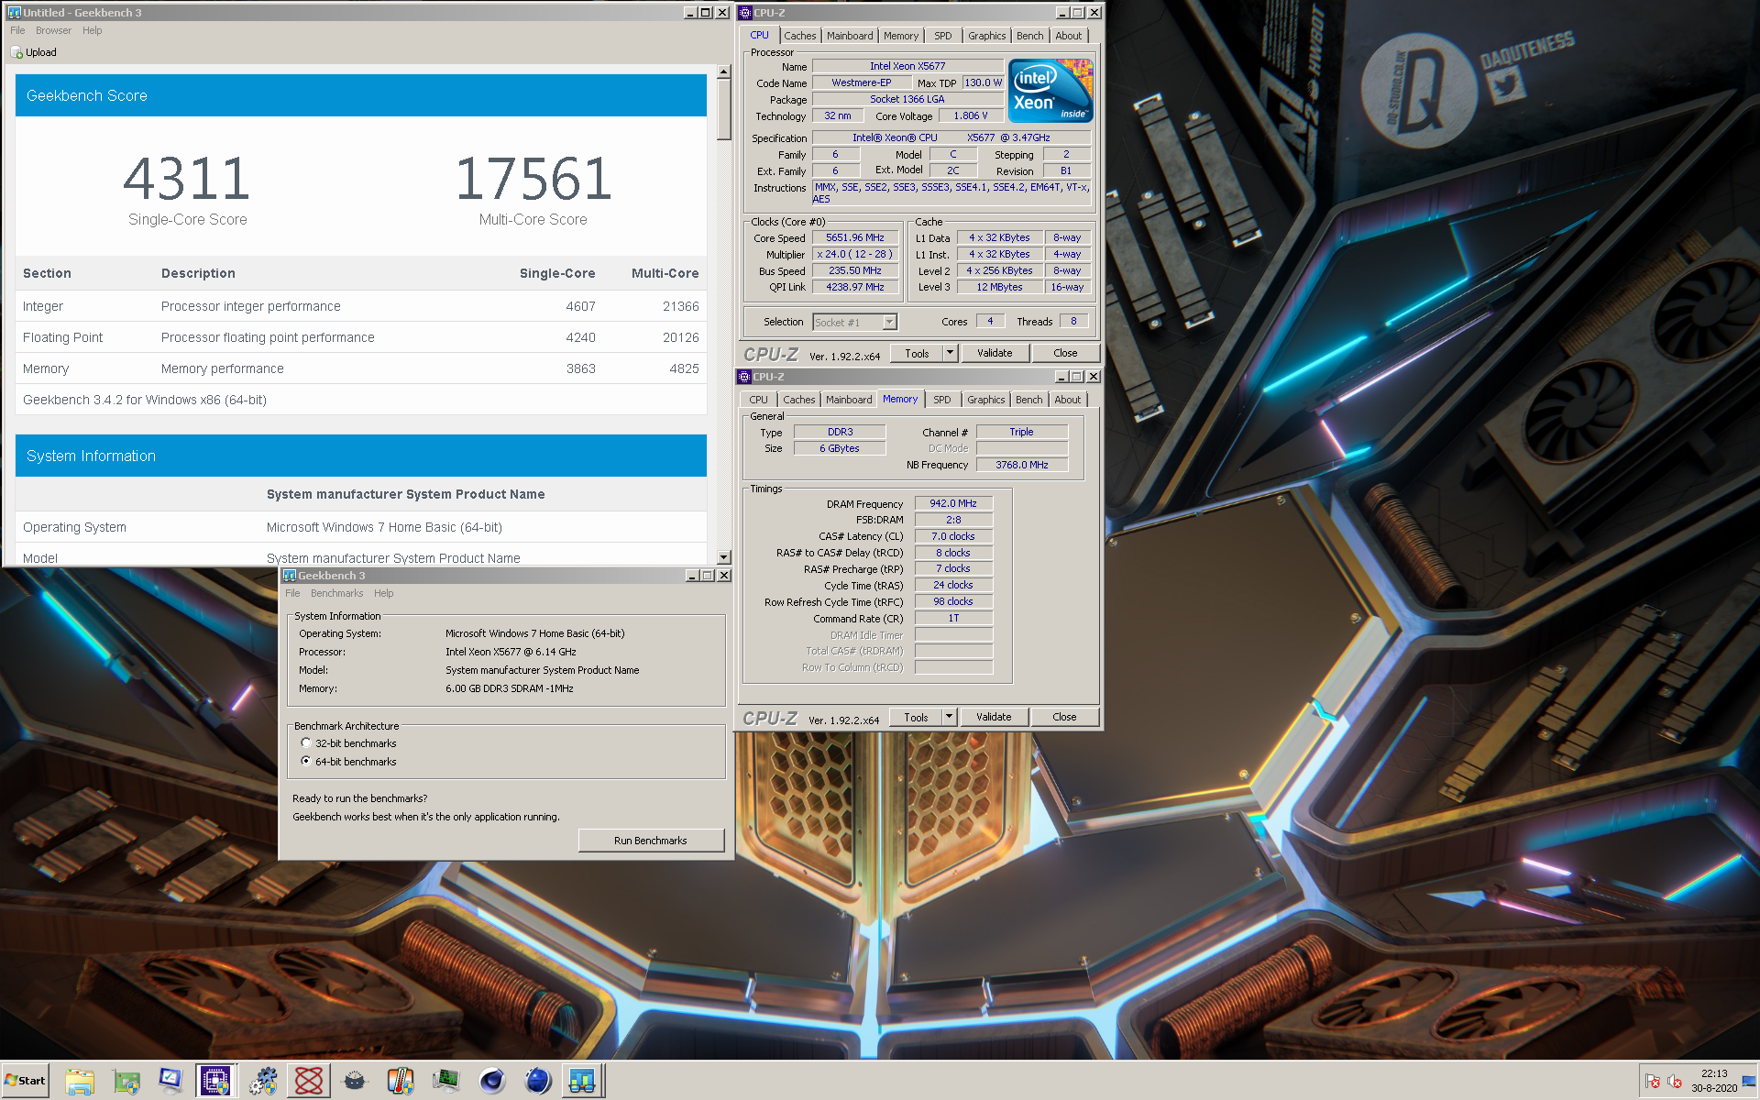1760x1100 pixels.
Task: Open the gauge-faced creature taskbar icon
Action: pyautogui.click(x=355, y=1082)
